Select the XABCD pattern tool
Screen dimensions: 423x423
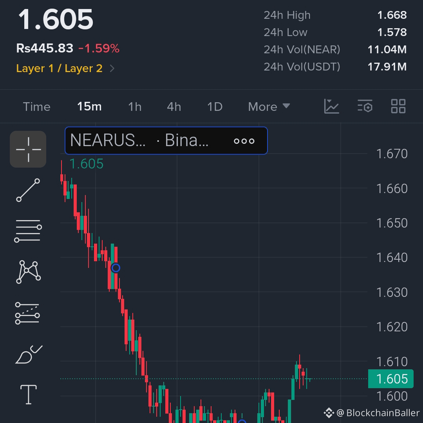[28, 272]
